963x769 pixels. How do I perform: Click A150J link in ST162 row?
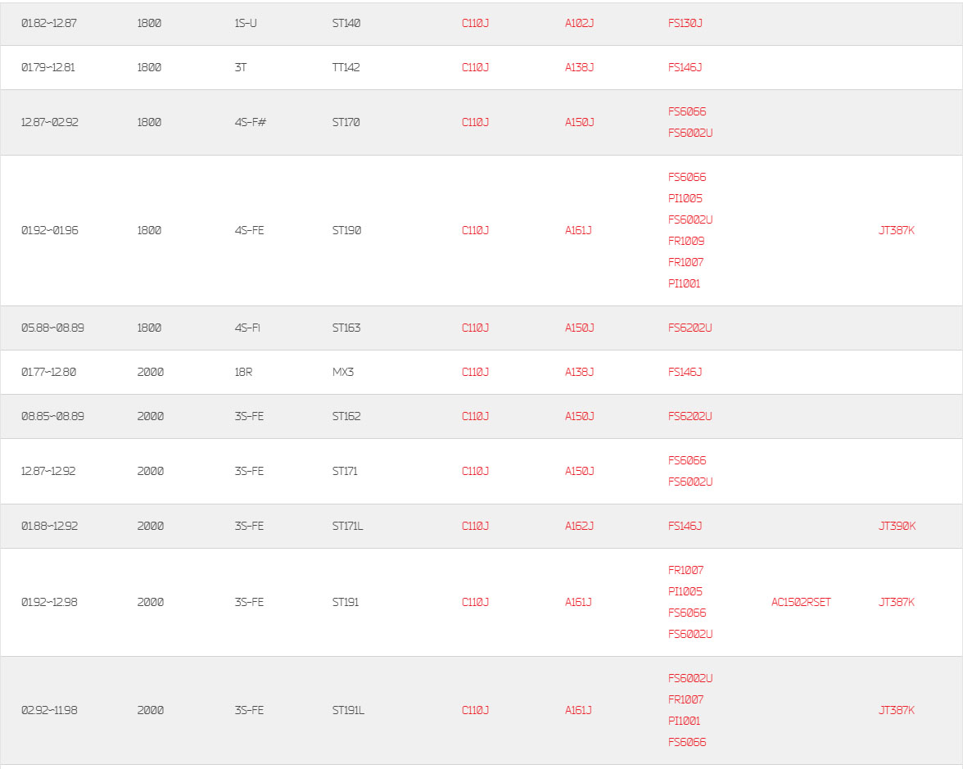(x=579, y=416)
